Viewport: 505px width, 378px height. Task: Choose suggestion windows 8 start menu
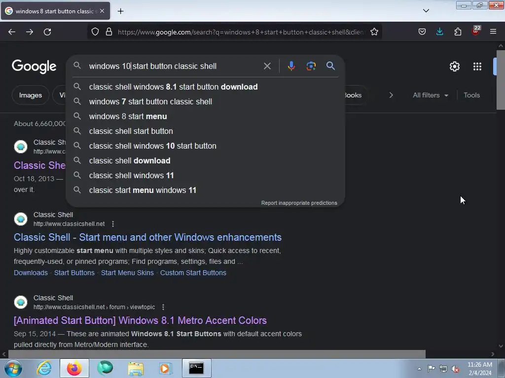tap(205, 116)
